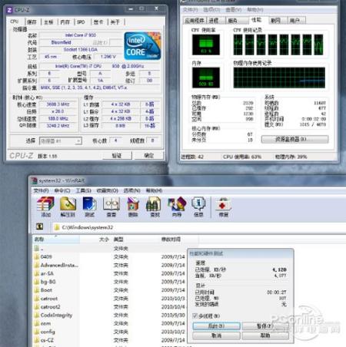346x347 pixels.
Task: Toggle the multithreading (多线程) checkbox in the benchmark dialog
Action: click(195, 316)
